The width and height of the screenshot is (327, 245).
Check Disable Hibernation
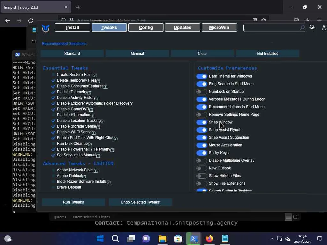(x=53, y=115)
